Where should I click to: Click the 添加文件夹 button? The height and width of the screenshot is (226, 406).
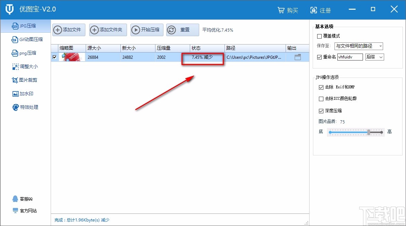click(108, 30)
